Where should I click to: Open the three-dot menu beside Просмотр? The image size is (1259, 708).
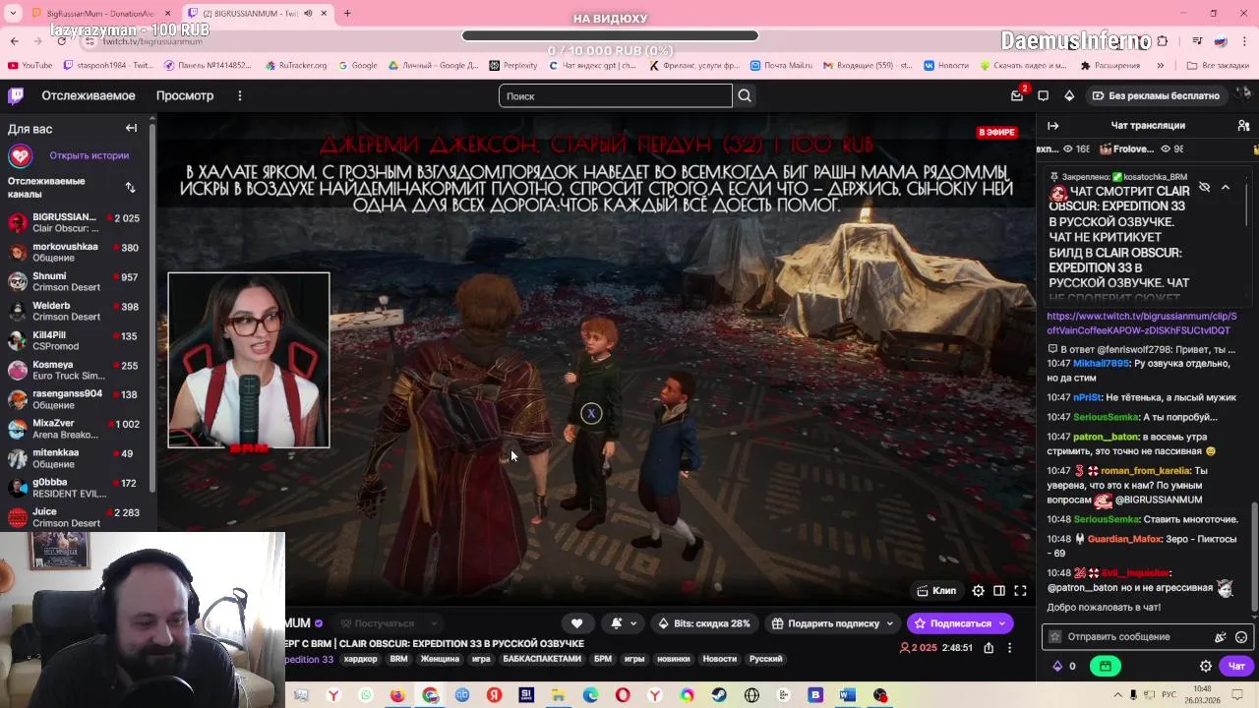coord(239,95)
